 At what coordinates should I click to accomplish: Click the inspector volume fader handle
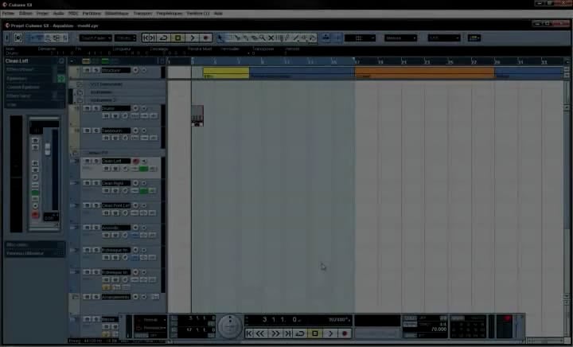(48, 149)
